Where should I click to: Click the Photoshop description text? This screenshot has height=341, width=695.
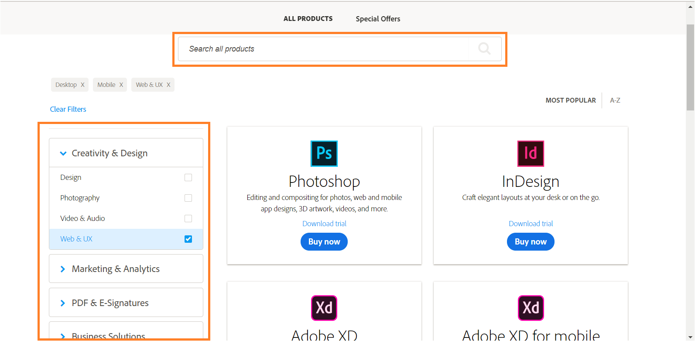pyautogui.click(x=324, y=203)
